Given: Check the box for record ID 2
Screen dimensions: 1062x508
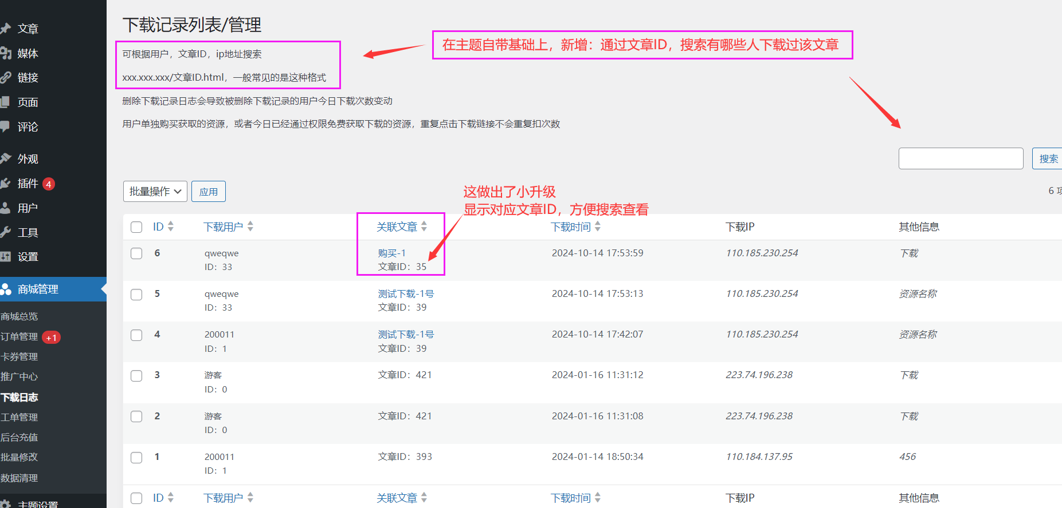Looking at the screenshot, I should tap(136, 416).
